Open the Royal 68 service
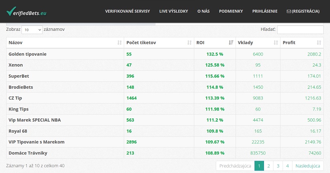The height and width of the screenshot is (173, 330). (x=18, y=131)
